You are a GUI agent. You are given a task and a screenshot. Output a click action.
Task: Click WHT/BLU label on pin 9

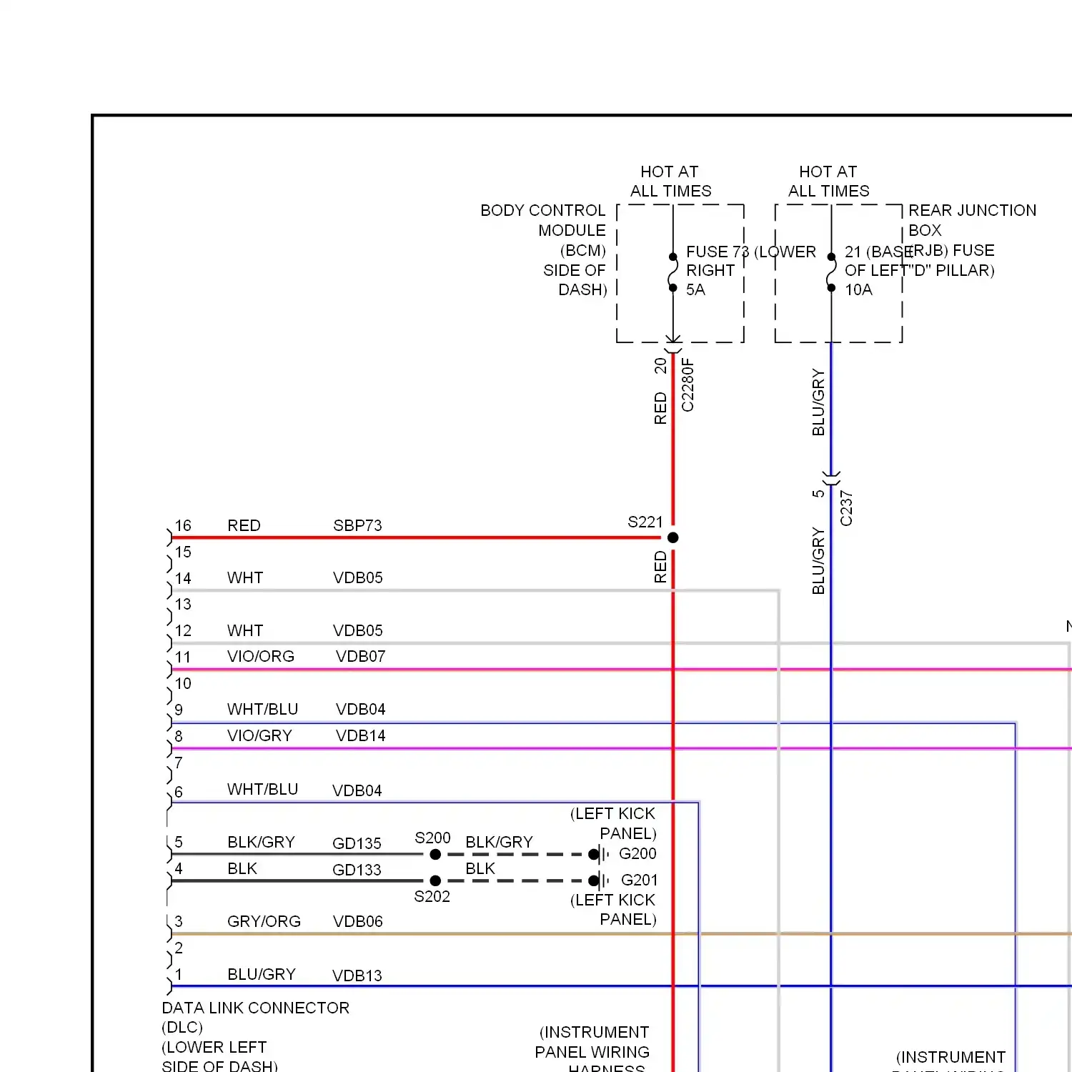(x=262, y=709)
